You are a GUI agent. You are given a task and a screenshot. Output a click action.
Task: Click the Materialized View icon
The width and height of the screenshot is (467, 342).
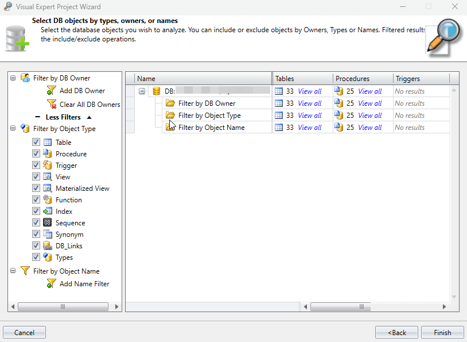click(x=48, y=189)
